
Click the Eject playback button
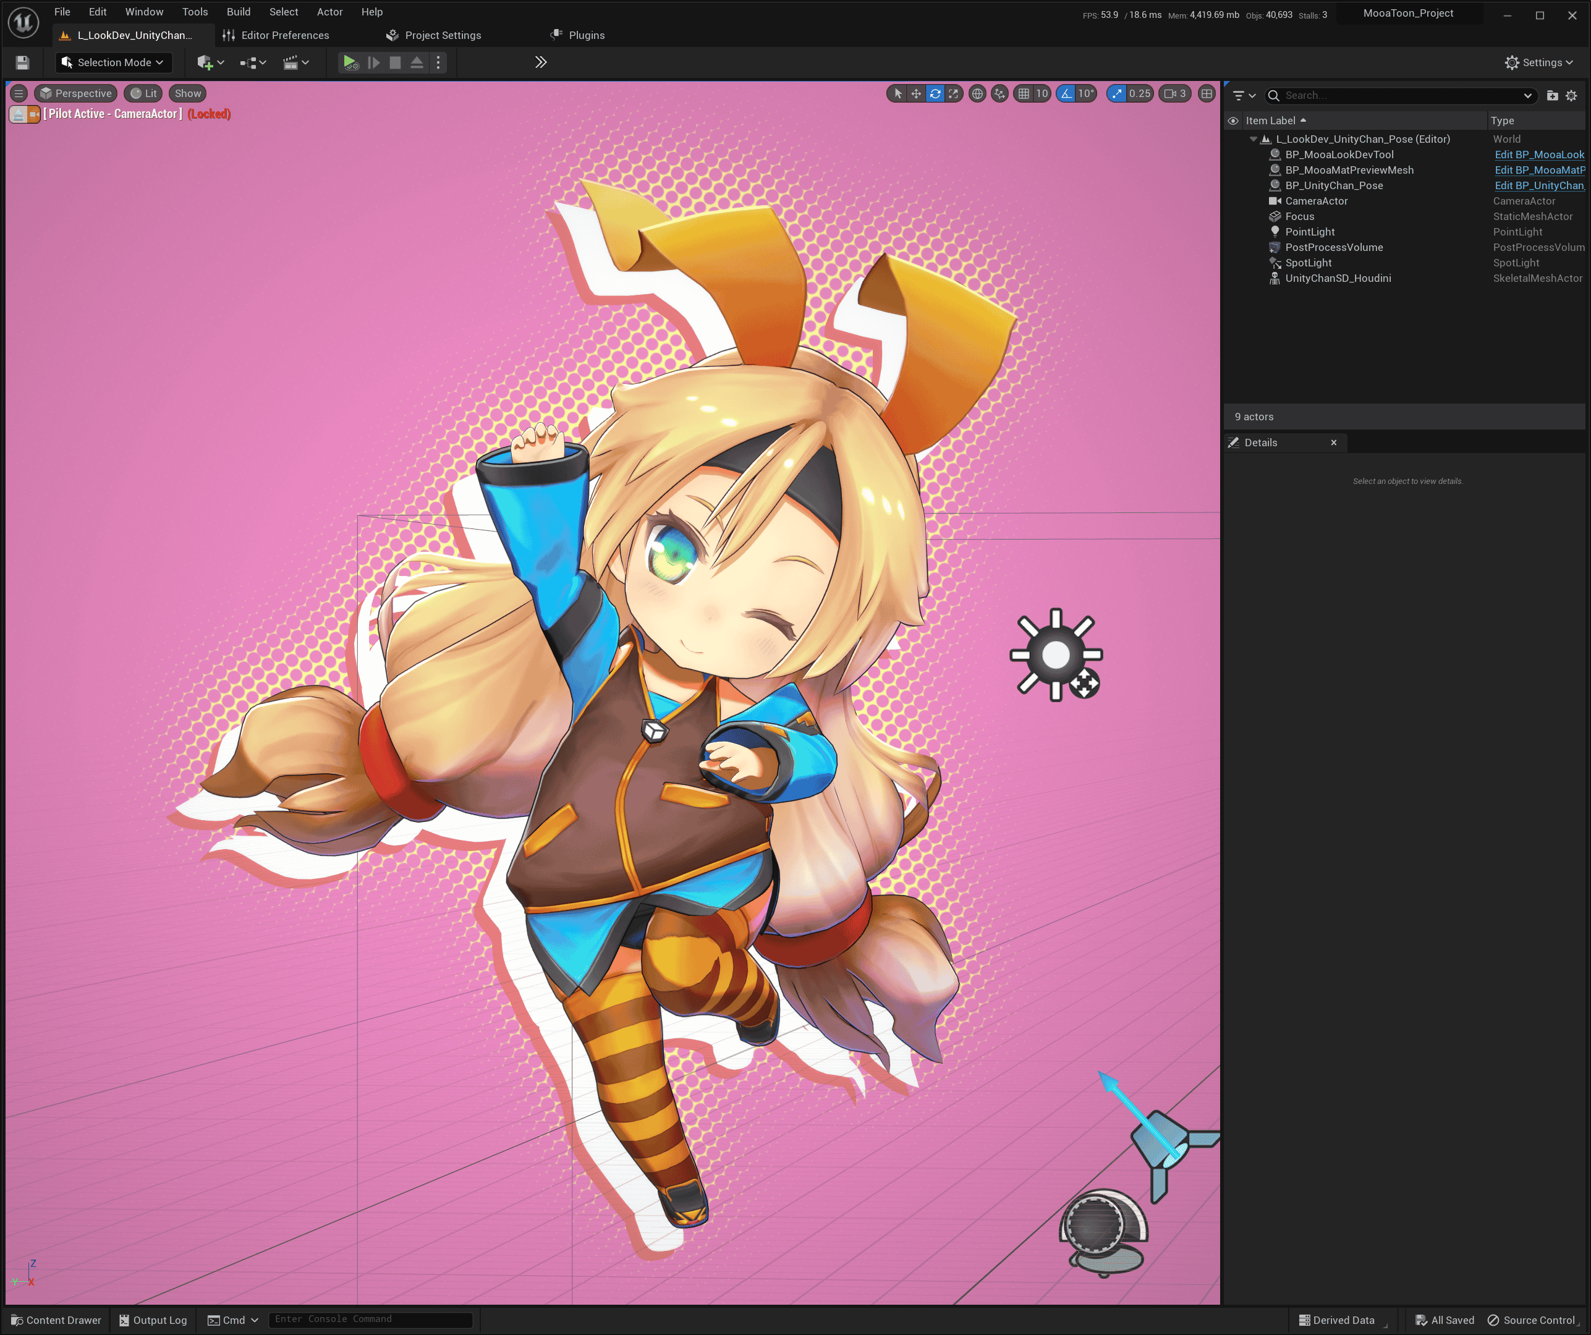(x=417, y=62)
